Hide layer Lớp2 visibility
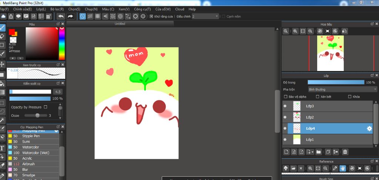 [285, 117]
